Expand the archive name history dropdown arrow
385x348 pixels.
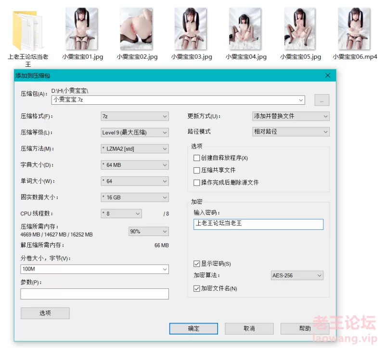click(300, 100)
